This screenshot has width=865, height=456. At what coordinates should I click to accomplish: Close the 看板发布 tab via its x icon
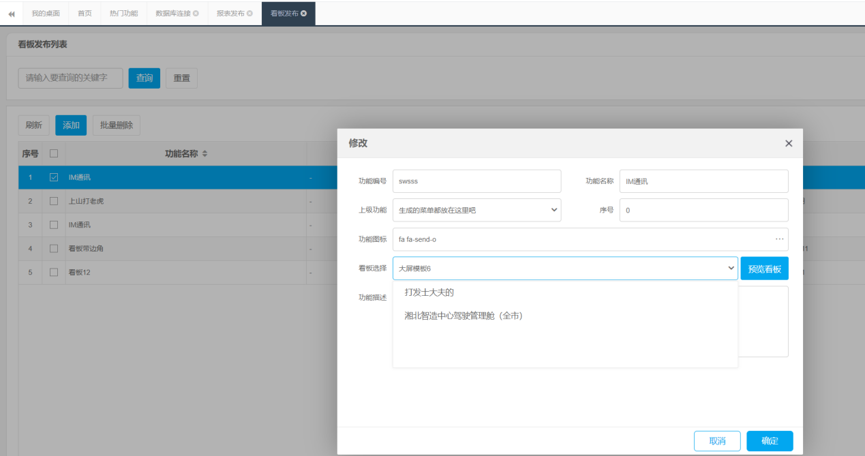point(303,14)
